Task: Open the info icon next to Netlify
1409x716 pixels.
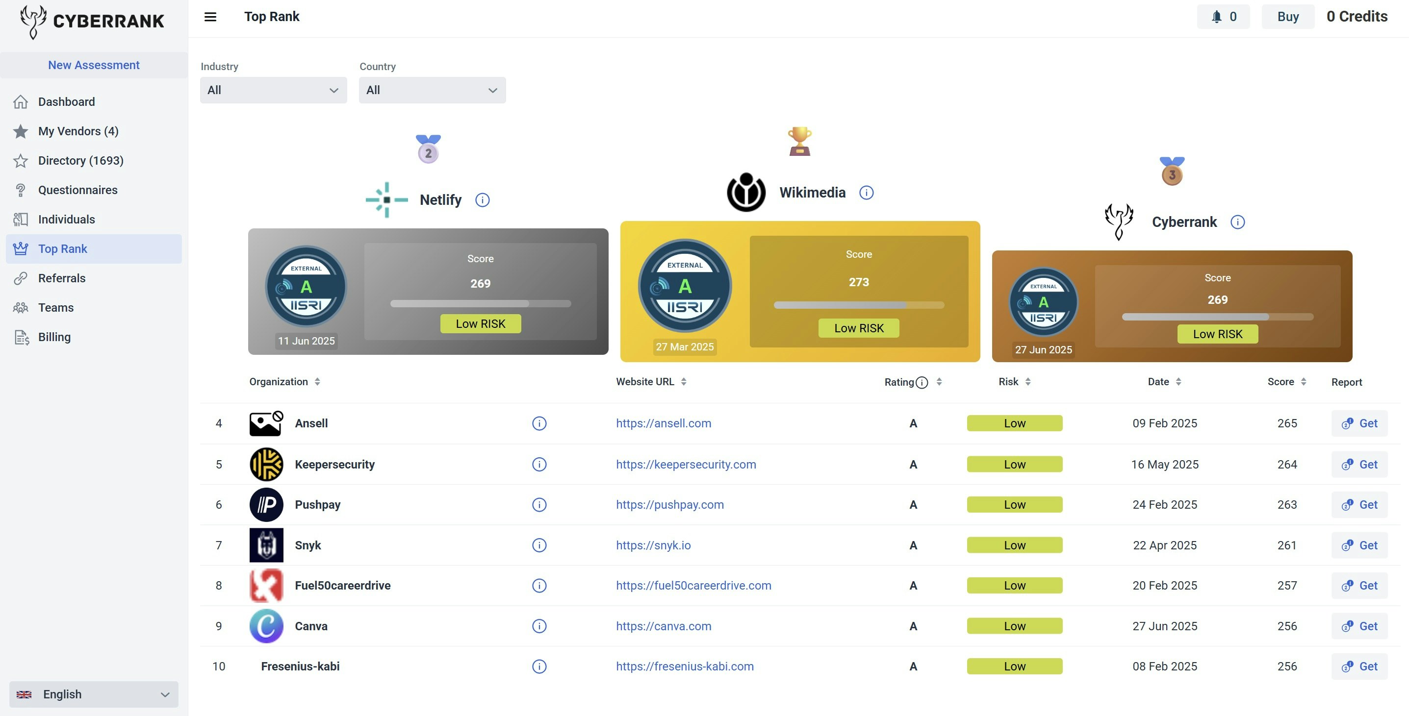Action: (482, 200)
